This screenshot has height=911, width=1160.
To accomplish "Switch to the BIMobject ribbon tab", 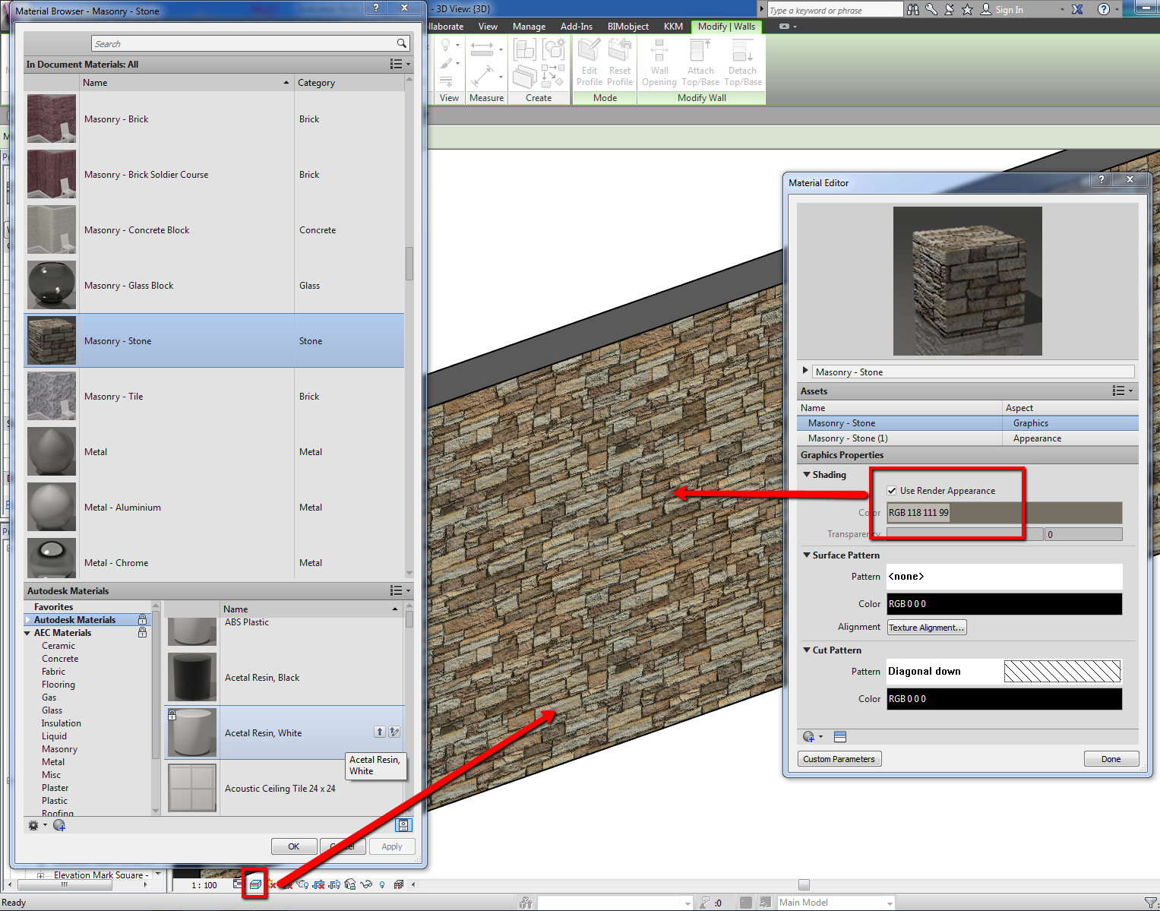I will click(x=628, y=27).
